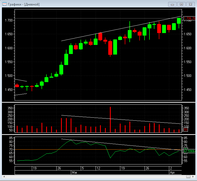Screen dimensions: 197x181
Task: Click the Mar month label on date axis
Action: [x=74, y=172]
